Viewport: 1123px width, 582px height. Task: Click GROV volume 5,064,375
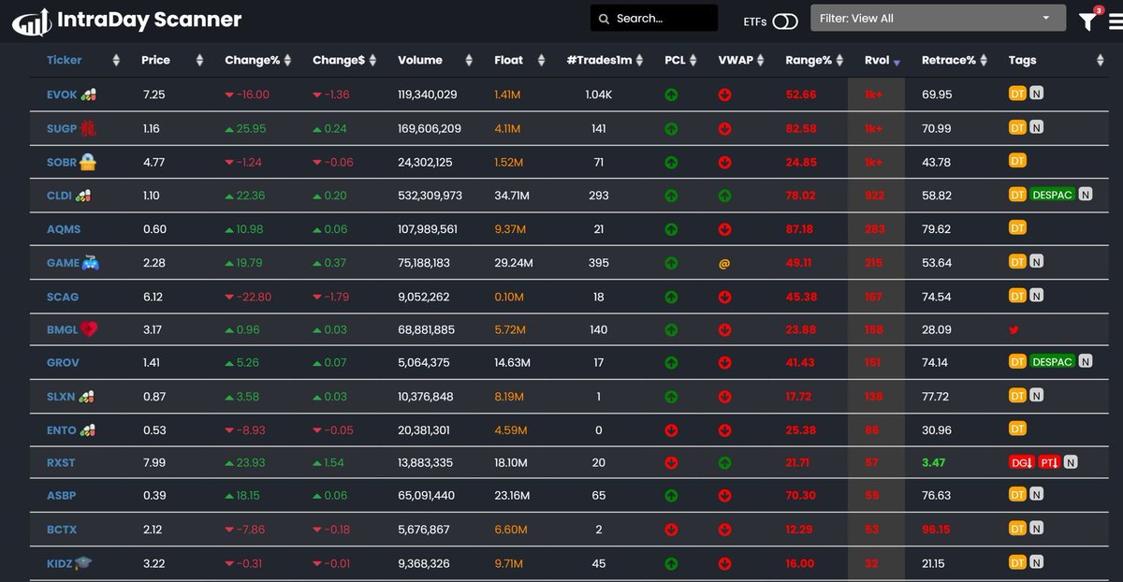click(x=424, y=363)
